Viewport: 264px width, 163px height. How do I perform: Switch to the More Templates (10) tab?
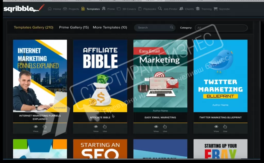pos(110,27)
